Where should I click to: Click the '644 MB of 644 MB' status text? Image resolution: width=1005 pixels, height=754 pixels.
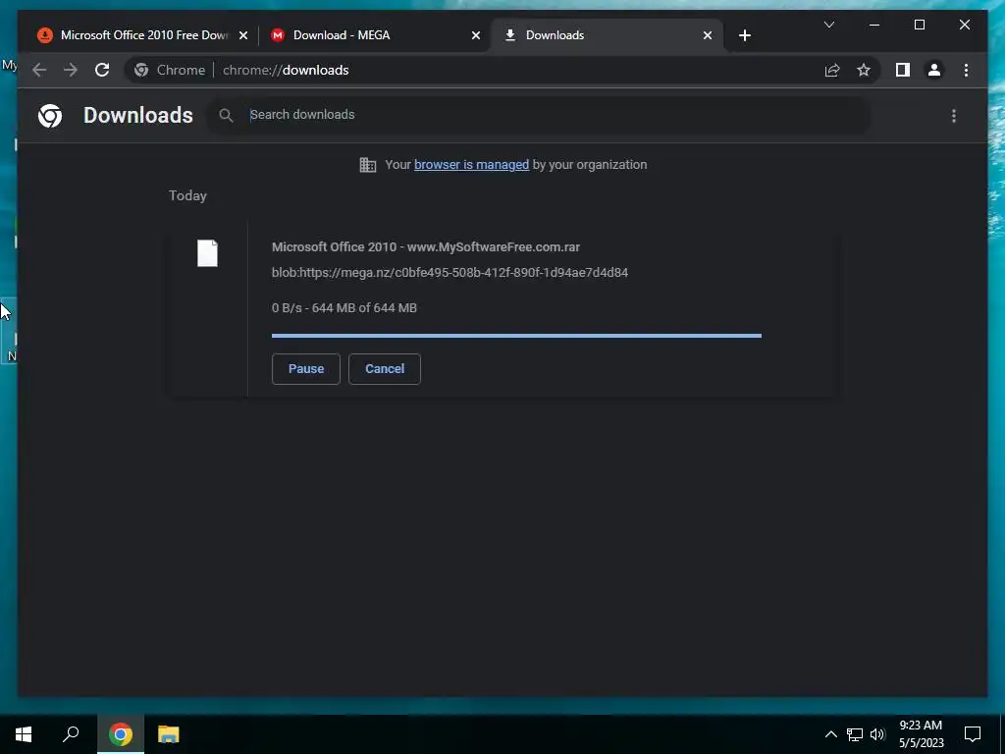click(364, 307)
